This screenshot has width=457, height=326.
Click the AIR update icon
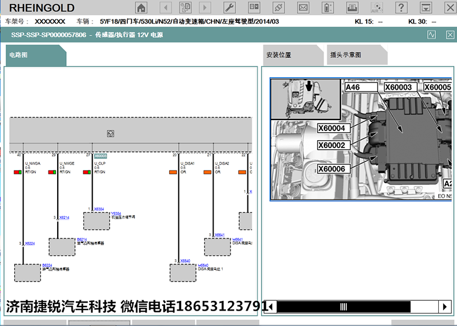coord(376,7)
